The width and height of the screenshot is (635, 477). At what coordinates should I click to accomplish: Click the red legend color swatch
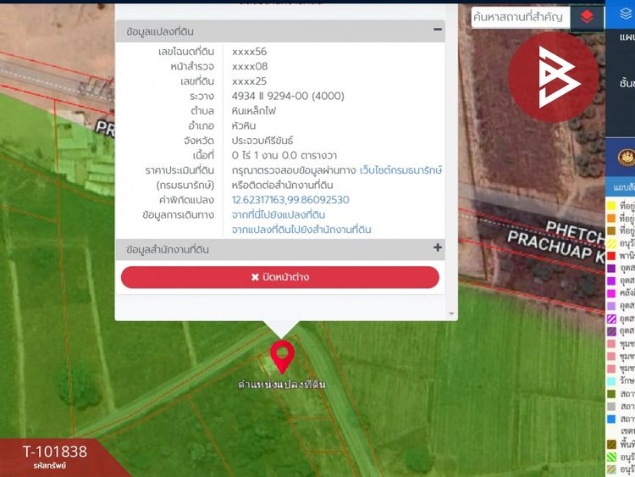pyautogui.click(x=611, y=256)
